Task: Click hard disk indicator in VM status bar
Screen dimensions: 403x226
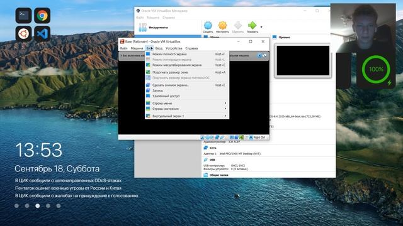Action: [202, 137]
